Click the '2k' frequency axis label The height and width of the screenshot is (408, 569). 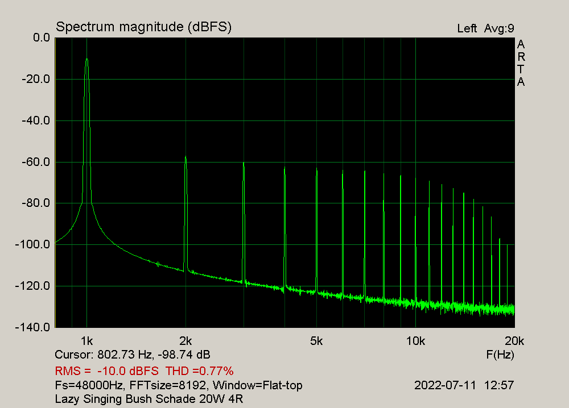pyautogui.click(x=185, y=341)
